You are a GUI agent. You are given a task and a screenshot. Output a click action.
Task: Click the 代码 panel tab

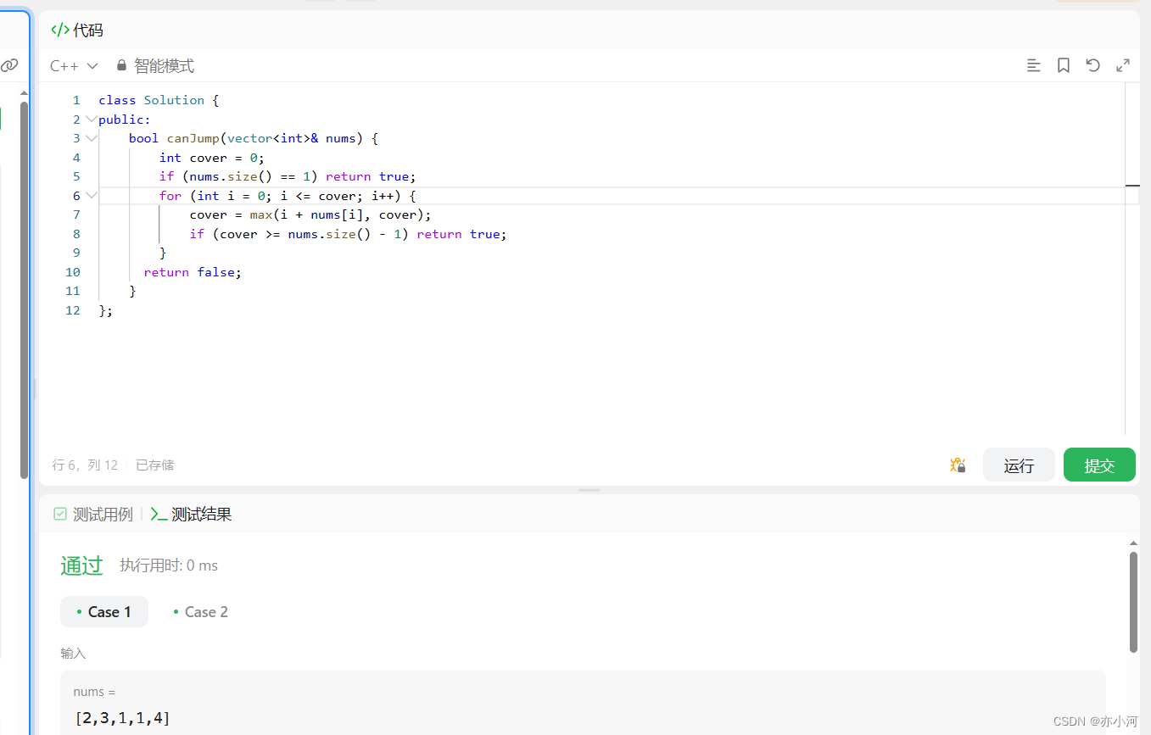click(77, 30)
